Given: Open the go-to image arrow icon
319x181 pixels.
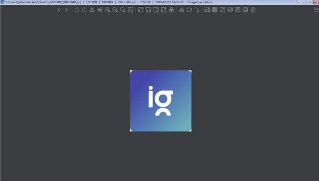Looking at the screenshot, I should tap(197, 10).
